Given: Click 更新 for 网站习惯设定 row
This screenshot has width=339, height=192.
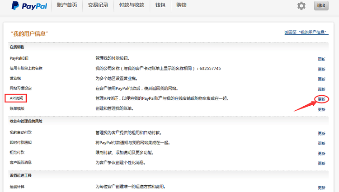Looking at the screenshot, I should [321, 89].
